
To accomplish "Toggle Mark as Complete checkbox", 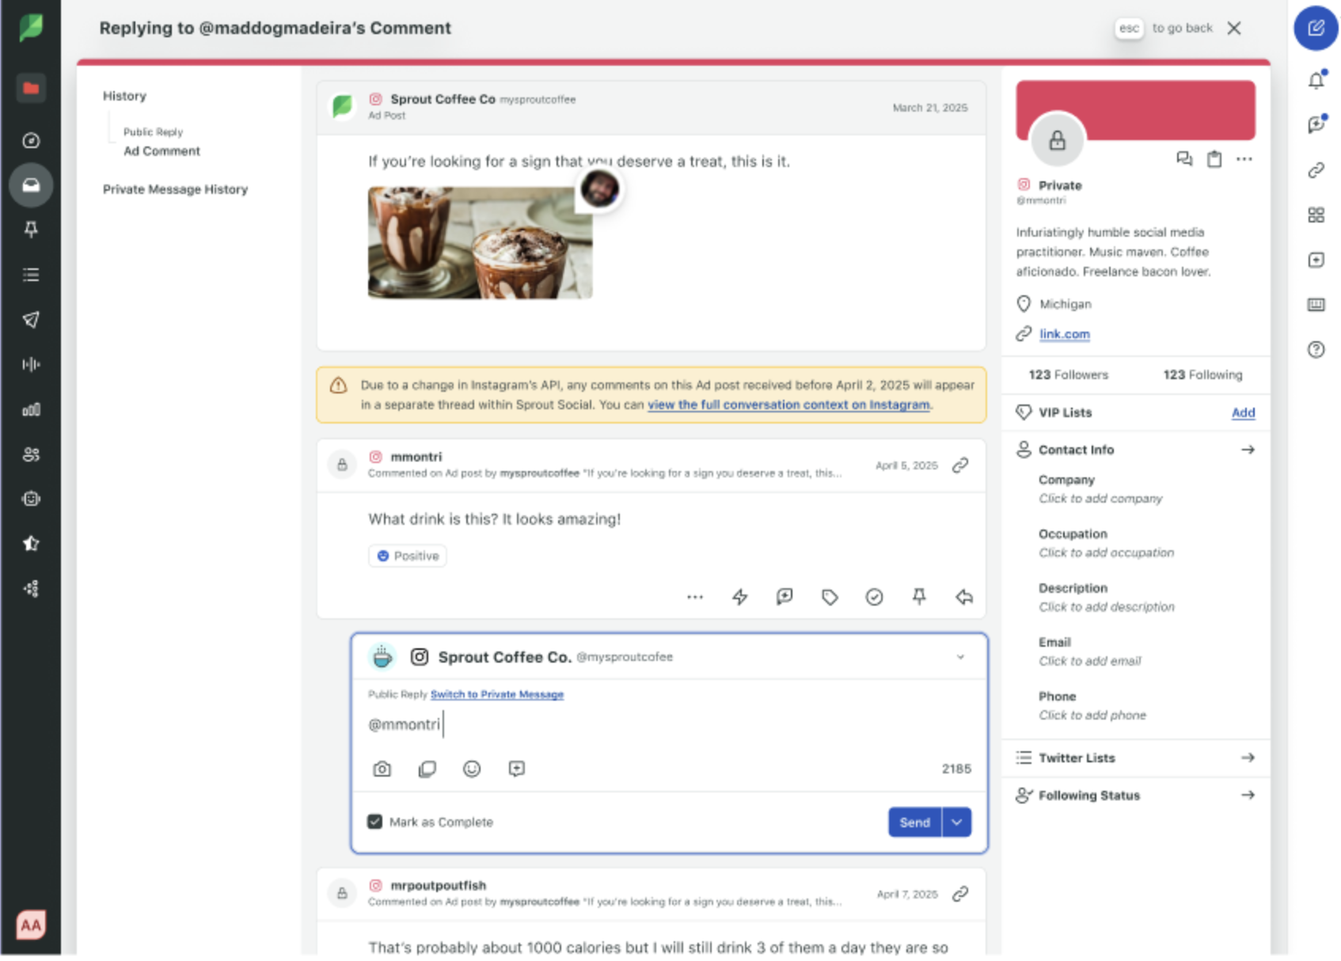I will point(374,822).
